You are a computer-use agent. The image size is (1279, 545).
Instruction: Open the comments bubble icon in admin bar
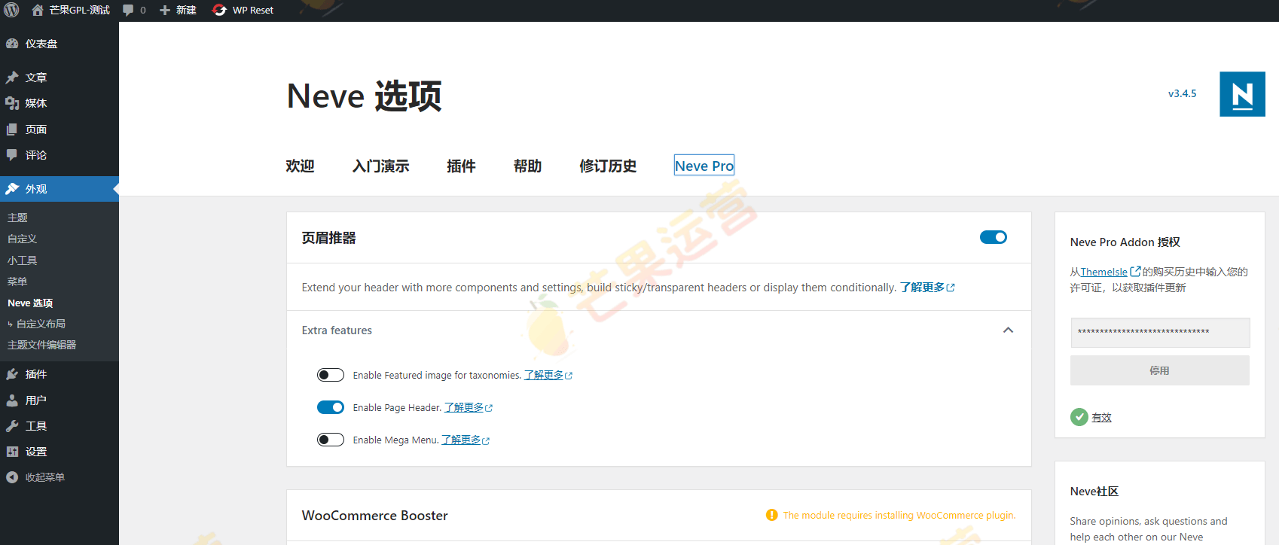tap(128, 10)
